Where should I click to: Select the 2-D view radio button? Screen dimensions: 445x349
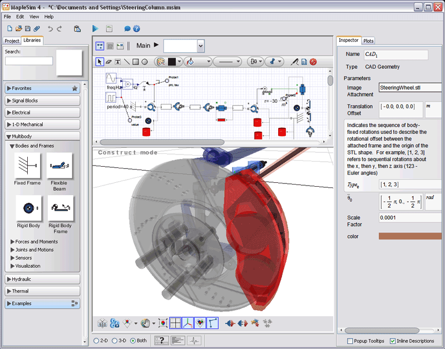tap(96, 341)
